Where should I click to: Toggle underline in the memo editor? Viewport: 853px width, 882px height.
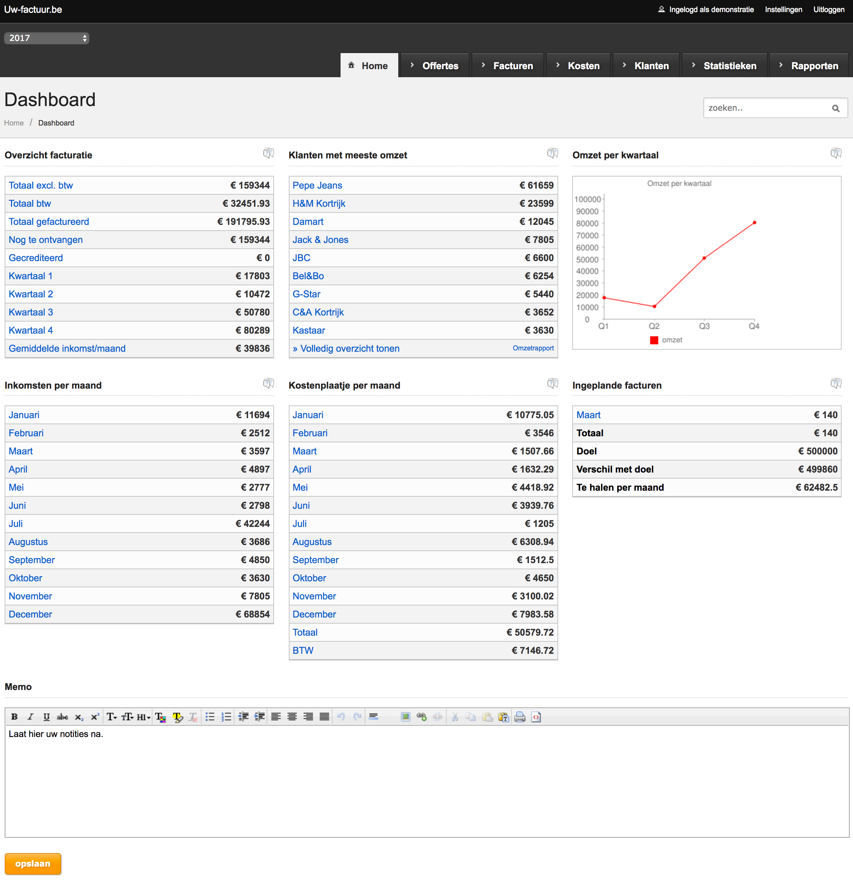(46, 717)
